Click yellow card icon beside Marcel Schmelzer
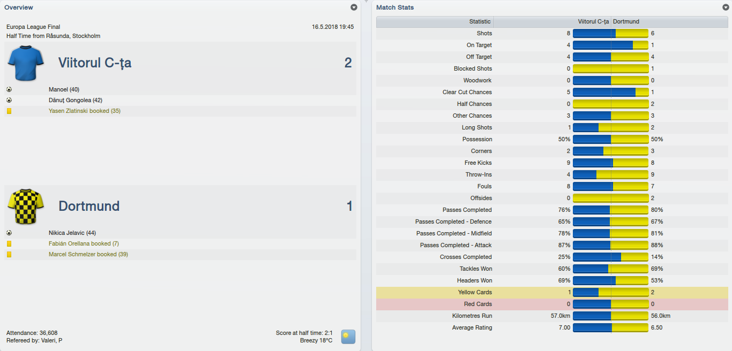 [x=9, y=254]
